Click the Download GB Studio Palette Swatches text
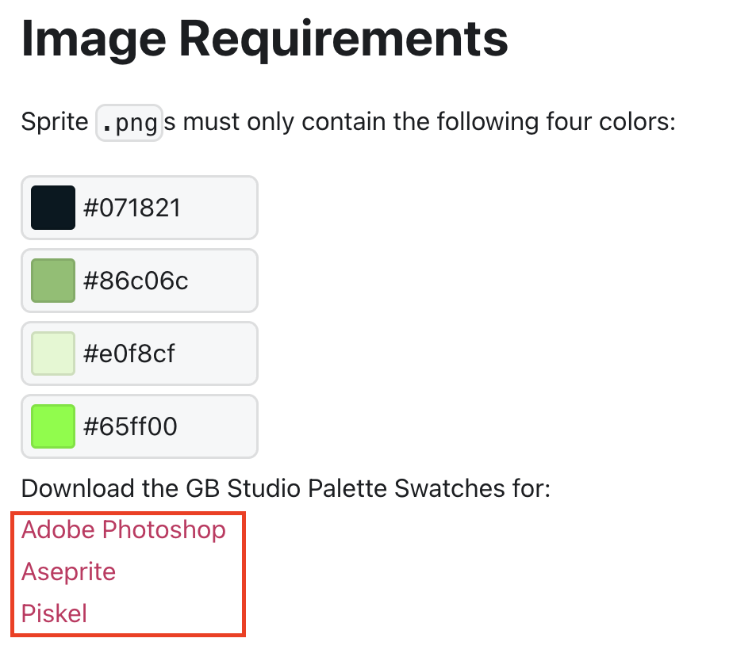The width and height of the screenshot is (733, 661). click(286, 488)
